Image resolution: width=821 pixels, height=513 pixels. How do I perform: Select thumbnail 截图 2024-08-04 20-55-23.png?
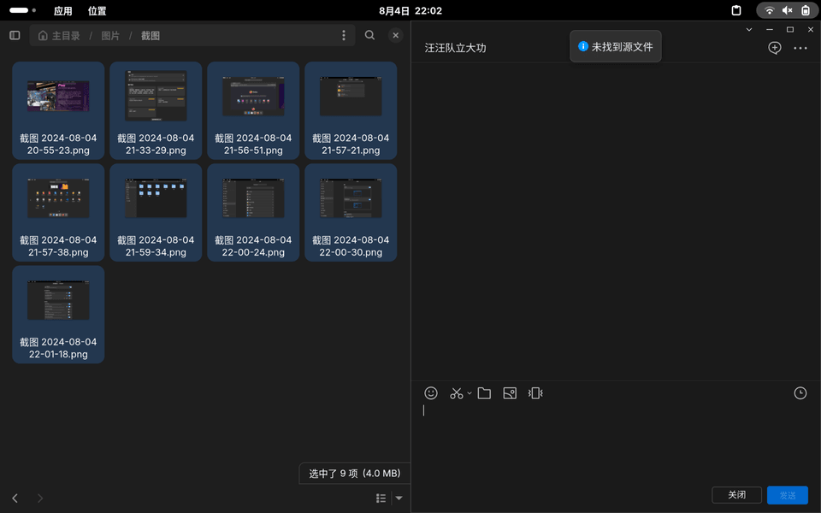tap(58, 109)
